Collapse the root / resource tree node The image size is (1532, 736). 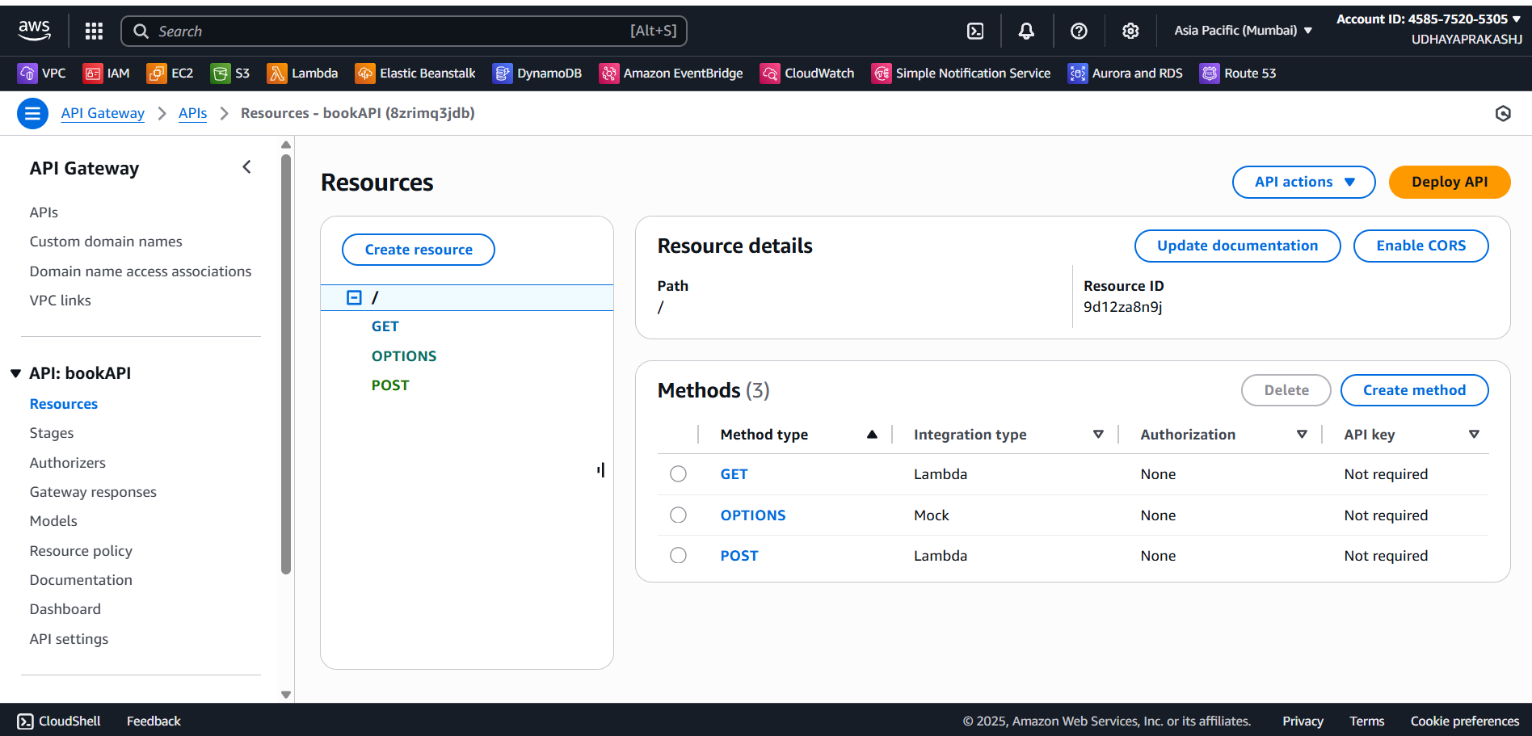tap(354, 297)
